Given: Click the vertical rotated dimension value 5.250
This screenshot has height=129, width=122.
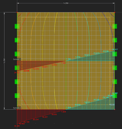Looking at the screenshot, I should (x=4, y=61).
